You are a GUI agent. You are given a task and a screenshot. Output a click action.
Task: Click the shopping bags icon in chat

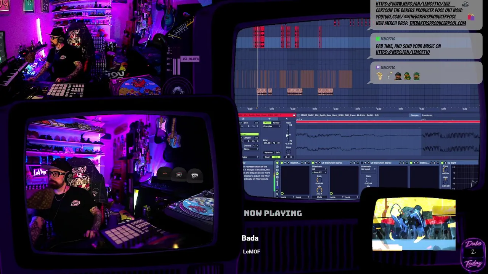471,17
